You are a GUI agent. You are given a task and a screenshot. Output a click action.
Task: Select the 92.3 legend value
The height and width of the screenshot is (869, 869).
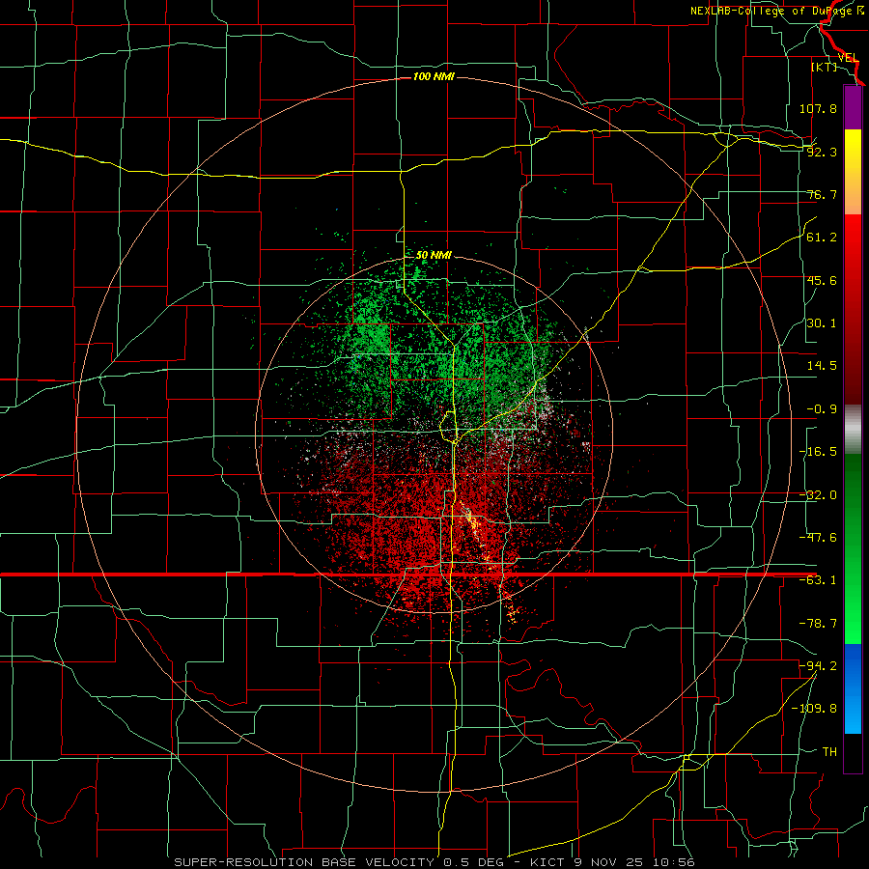[x=822, y=152]
